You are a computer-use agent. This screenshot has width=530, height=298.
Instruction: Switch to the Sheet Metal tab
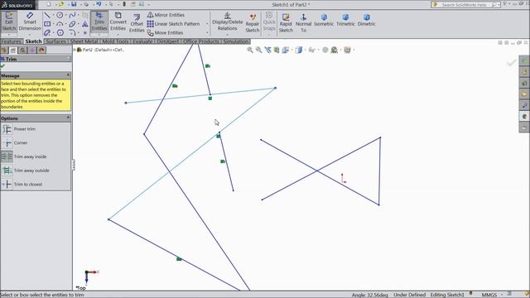[84, 41]
